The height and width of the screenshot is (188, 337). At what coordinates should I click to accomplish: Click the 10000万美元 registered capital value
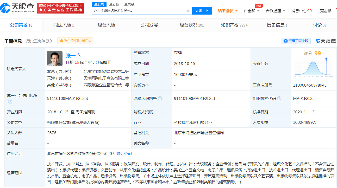(185, 74)
